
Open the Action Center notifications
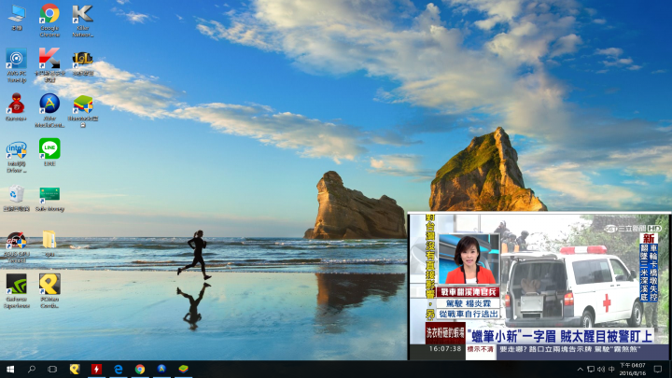coord(658,370)
